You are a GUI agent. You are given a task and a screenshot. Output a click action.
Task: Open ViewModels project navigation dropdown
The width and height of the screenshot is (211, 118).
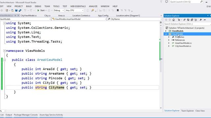click(25, 19)
